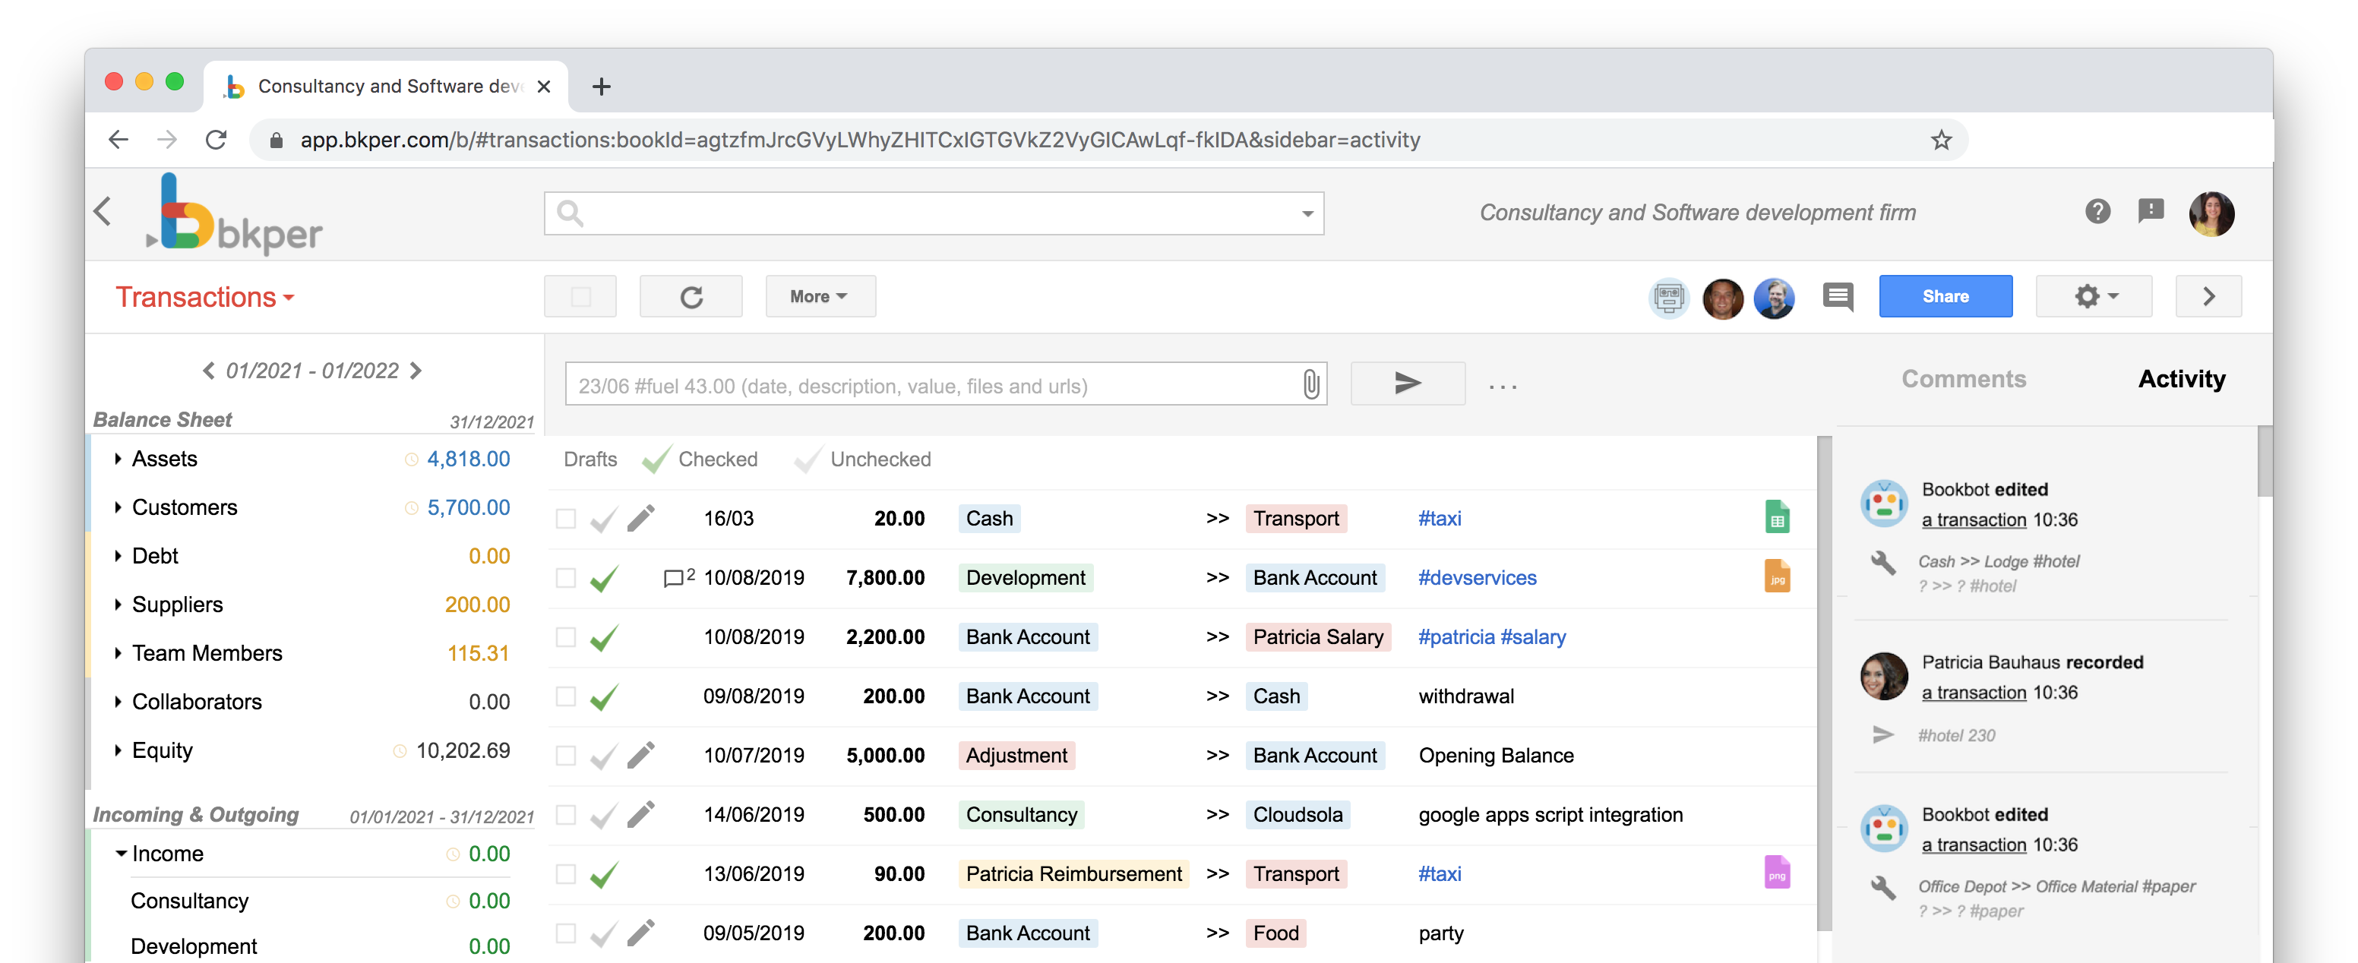Click the Bookbot robot avatar in the toolbar

(x=1669, y=297)
